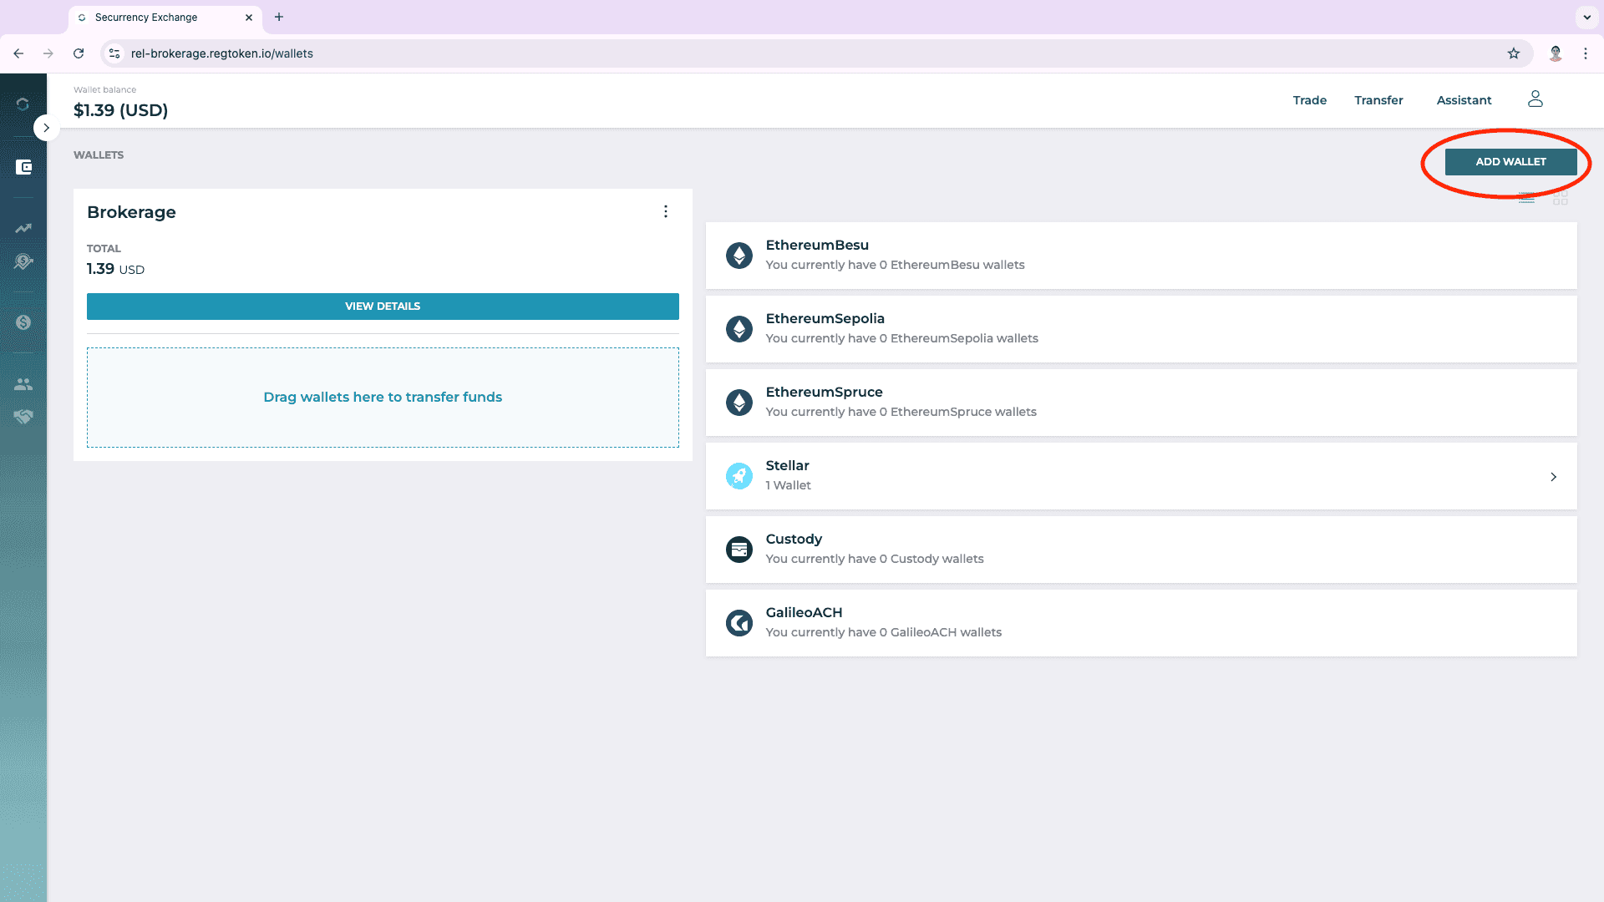The width and height of the screenshot is (1604, 902).
Task: Open the user profile icon in the header
Action: 1535,99
